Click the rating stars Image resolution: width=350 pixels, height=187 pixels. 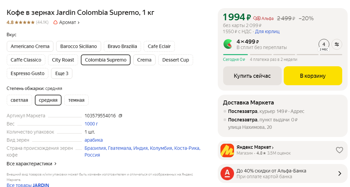(24, 22)
